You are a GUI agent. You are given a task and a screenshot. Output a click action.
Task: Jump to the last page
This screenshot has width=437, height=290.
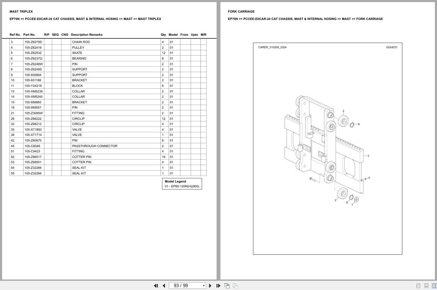(218, 286)
